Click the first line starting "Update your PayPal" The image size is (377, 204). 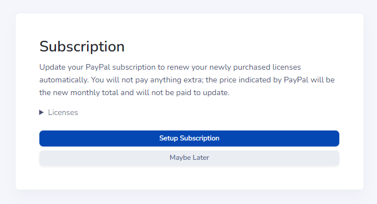point(170,67)
